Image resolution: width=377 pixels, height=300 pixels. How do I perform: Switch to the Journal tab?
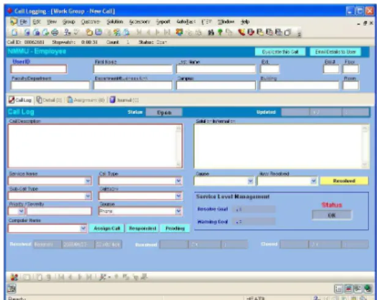coord(124,100)
